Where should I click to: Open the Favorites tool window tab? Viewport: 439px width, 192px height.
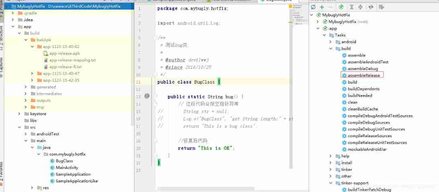(x=2, y=173)
